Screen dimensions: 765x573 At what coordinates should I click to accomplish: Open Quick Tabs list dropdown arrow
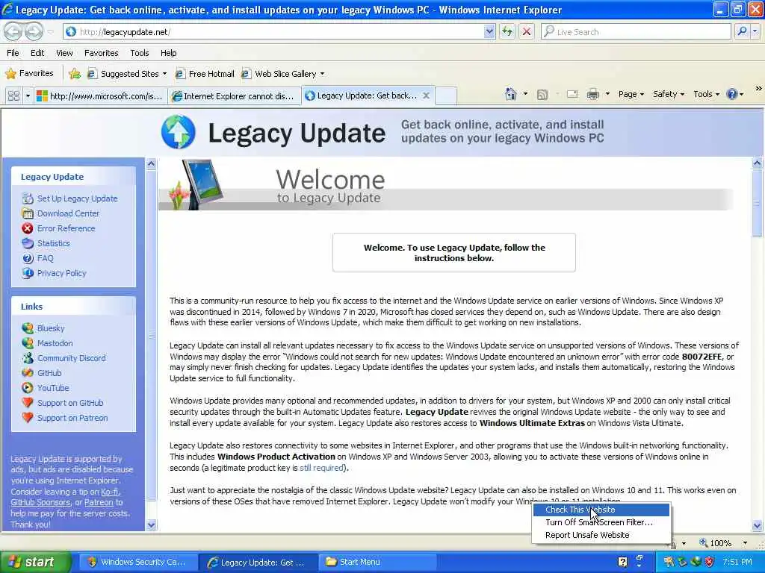point(28,95)
